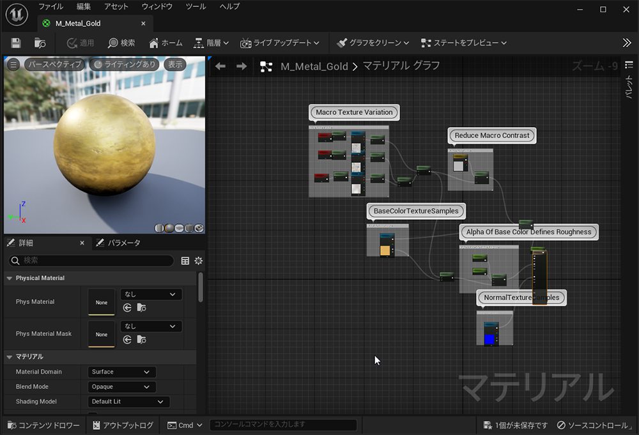This screenshot has width=639, height=435.
Task: Navigate back with the graph left arrow
Action: click(220, 66)
